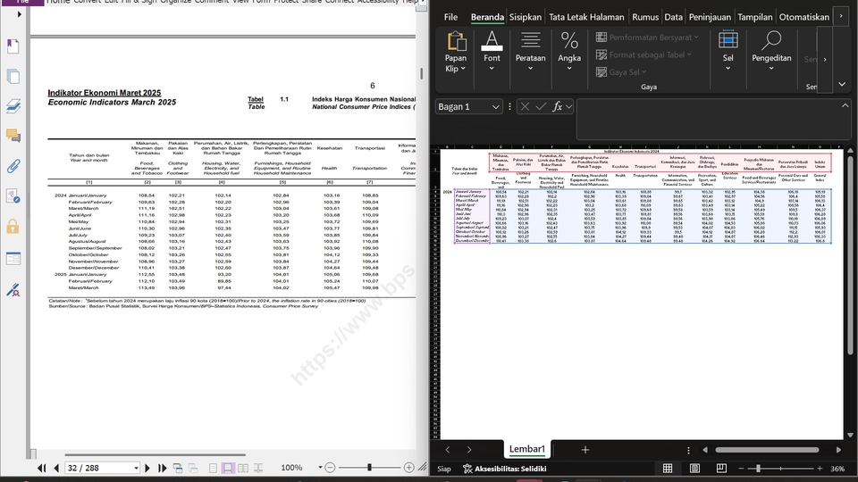Screen dimensions: 858x482
Task: Switch to Tata Letak Halaman tab
Action: pos(586,17)
